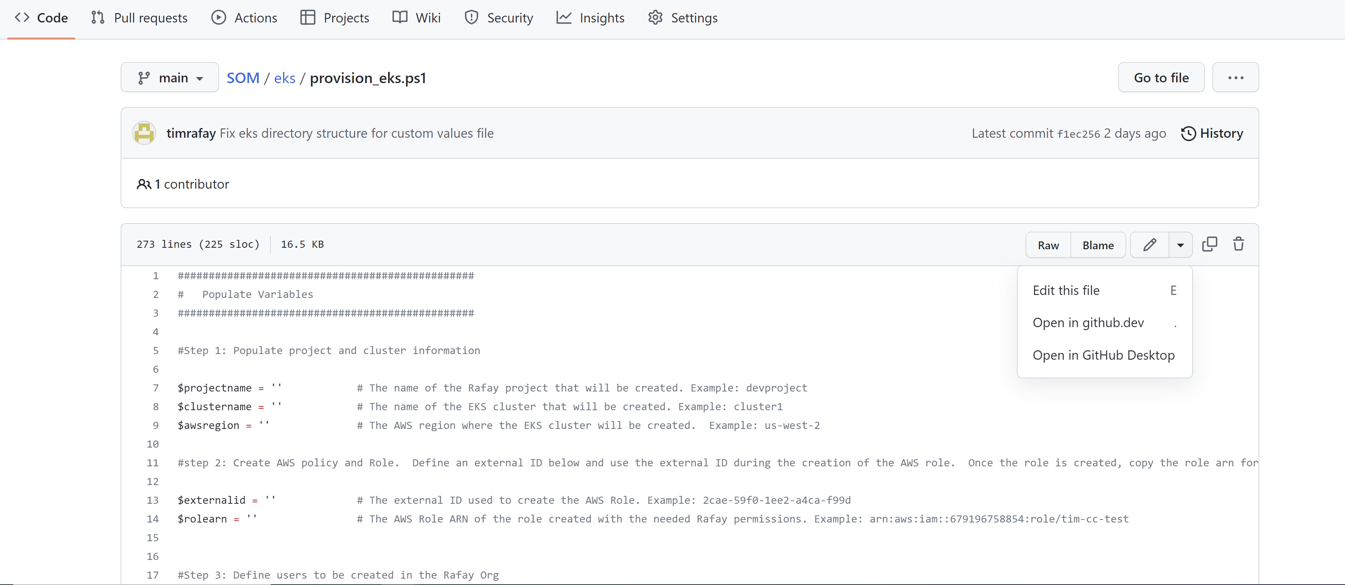Click the 16.5 KB file size

pyautogui.click(x=302, y=244)
